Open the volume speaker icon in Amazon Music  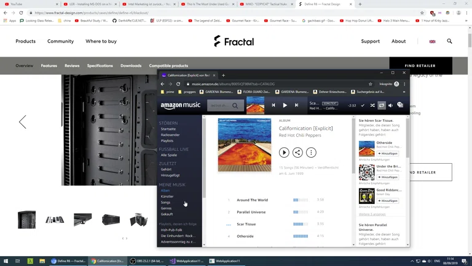point(390,105)
